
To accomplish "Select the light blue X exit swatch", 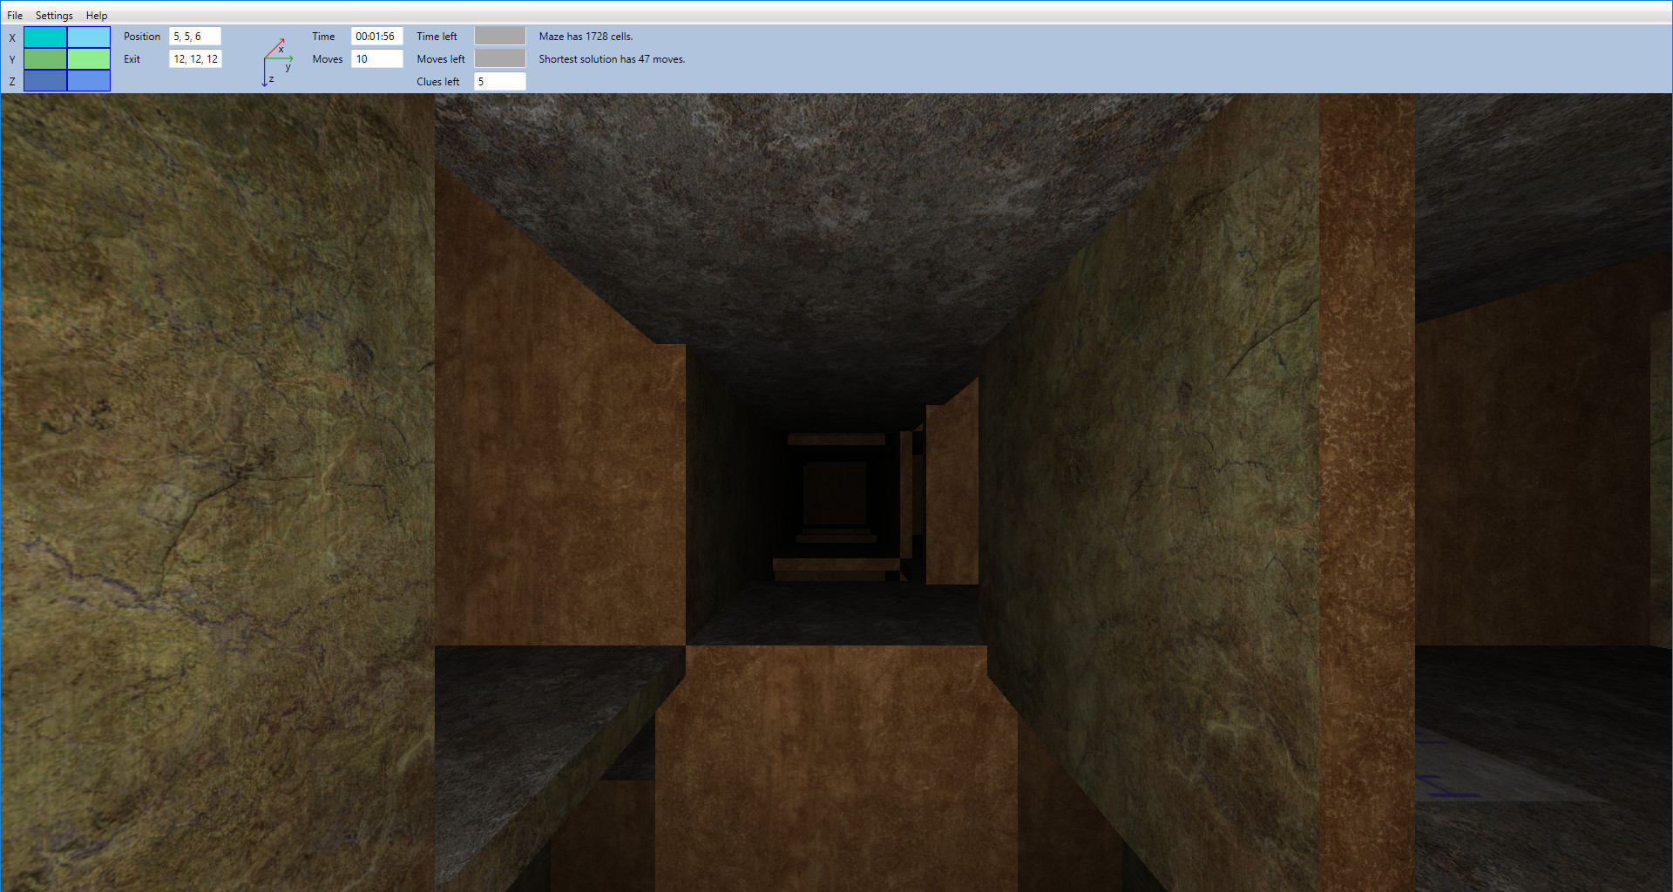I will [x=88, y=37].
